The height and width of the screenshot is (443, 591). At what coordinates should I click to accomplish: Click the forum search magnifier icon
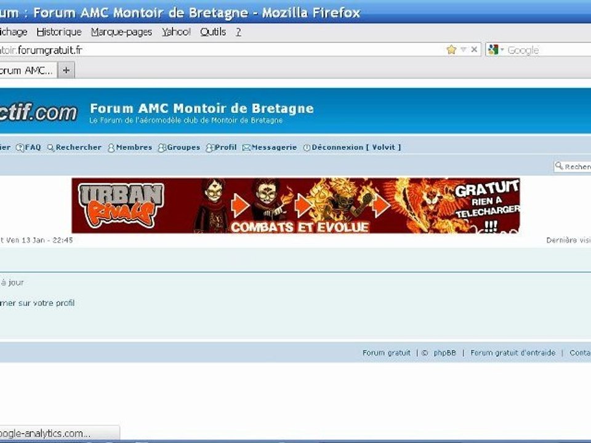pyautogui.click(x=559, y=166)
